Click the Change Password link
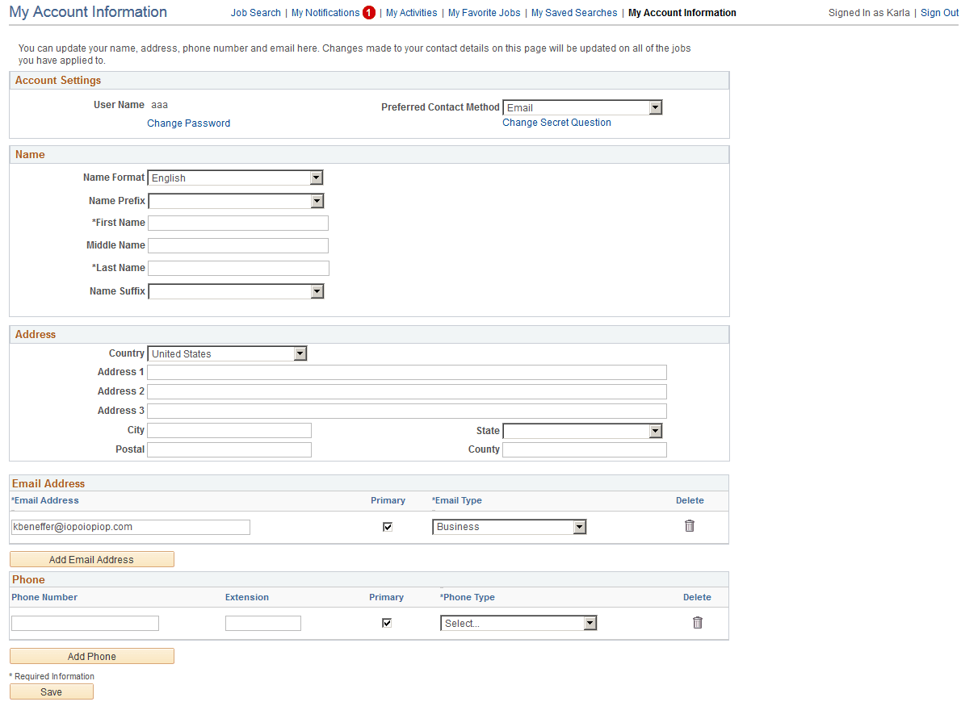The image size is (961, 706). [188, 123]
